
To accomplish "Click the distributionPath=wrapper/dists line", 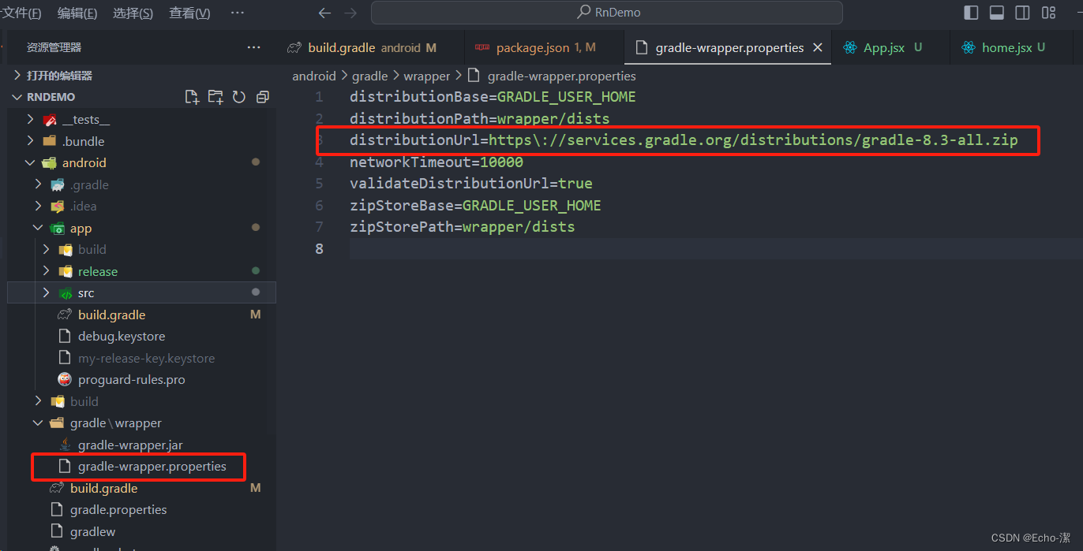I will pyautogui.click(x=479, y=119).
